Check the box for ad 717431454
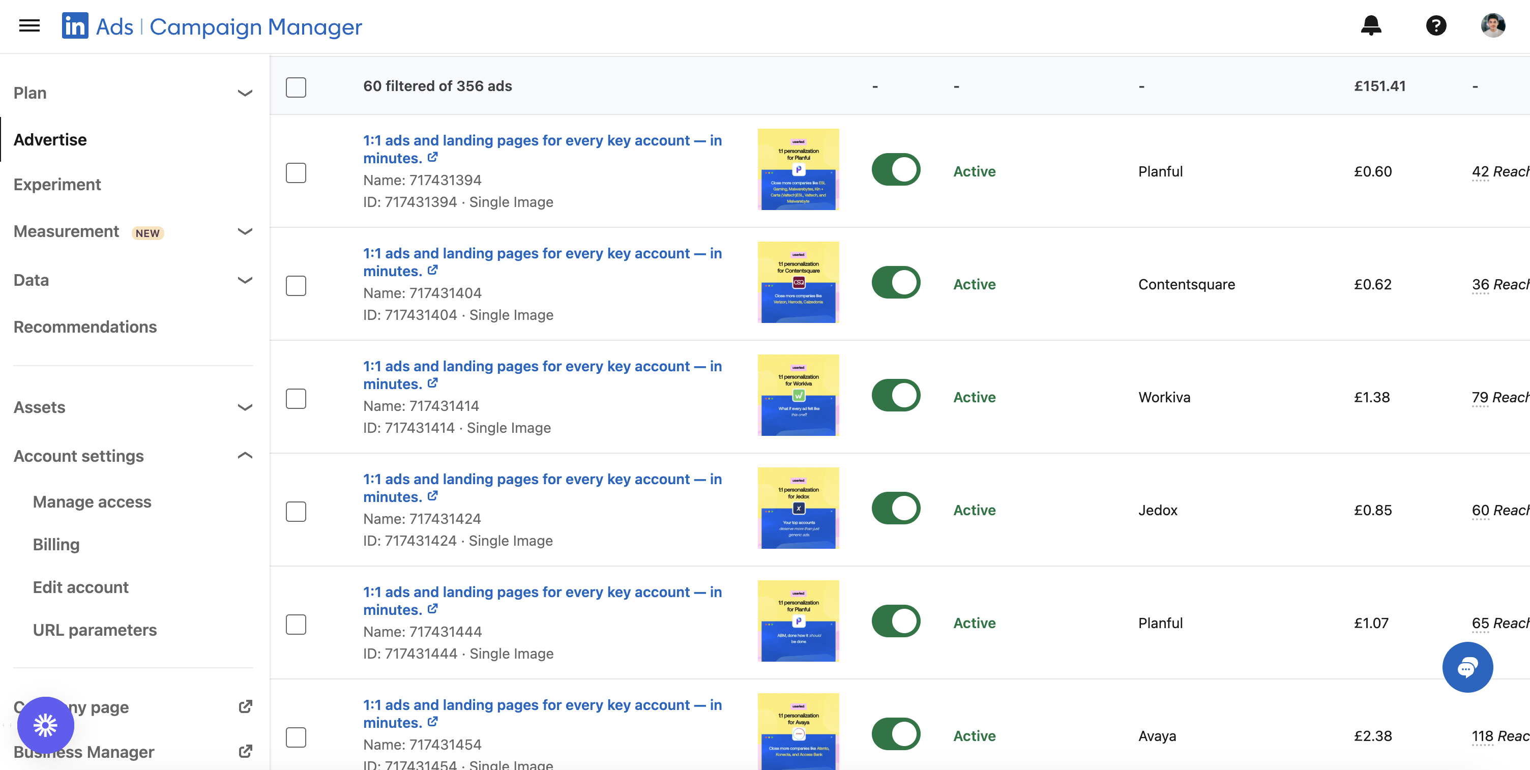 click(296, 737)
